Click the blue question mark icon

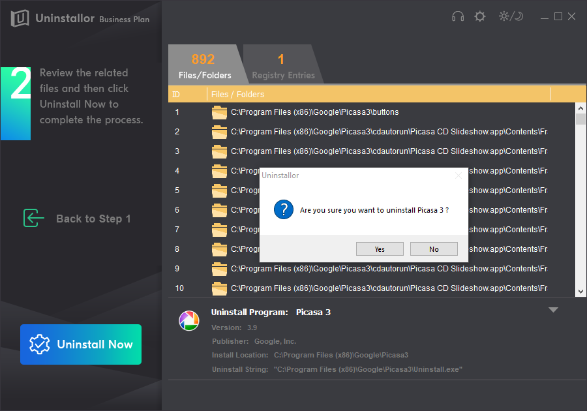point(284,209)
